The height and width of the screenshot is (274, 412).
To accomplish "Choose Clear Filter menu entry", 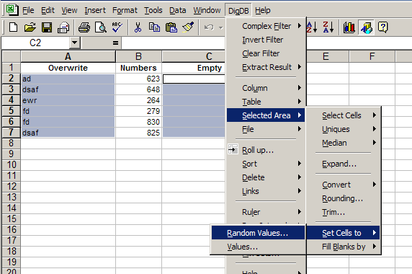I will click(266, 53).
